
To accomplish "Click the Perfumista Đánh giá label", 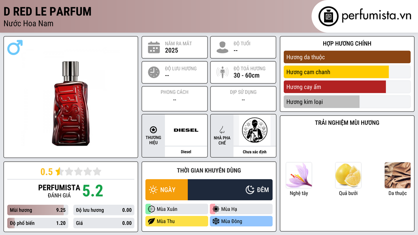I will point(59,191).
